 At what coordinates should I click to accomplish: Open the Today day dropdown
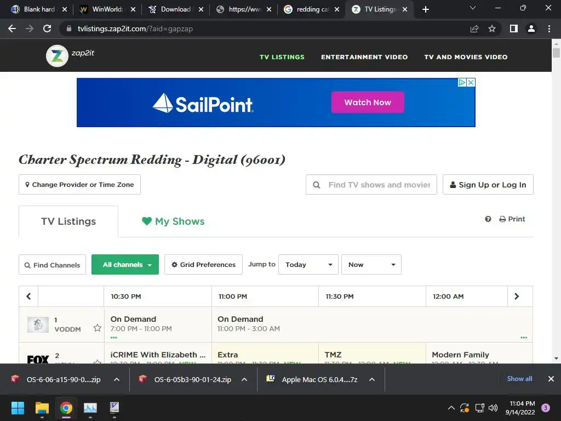click(x=308, y=265)
